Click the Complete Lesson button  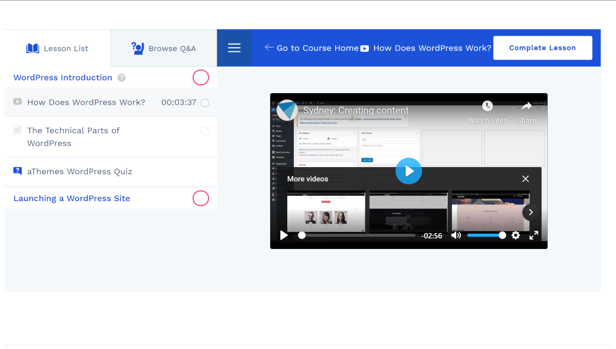(x=543, y=48)
